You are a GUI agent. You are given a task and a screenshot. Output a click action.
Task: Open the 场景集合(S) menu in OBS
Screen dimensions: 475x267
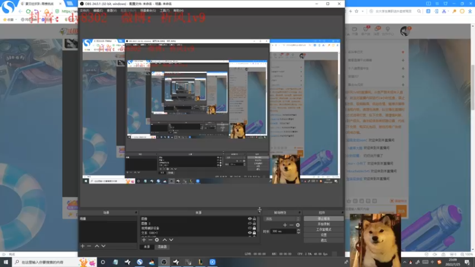148,11
